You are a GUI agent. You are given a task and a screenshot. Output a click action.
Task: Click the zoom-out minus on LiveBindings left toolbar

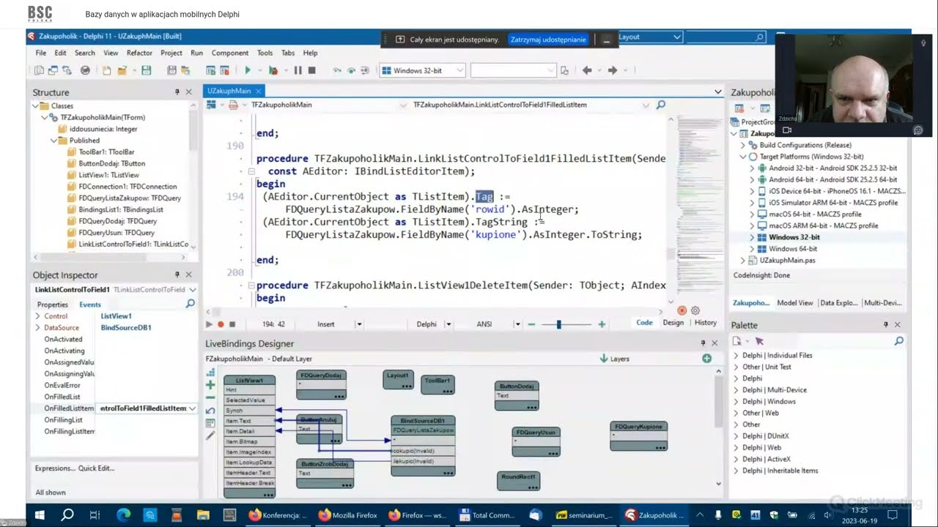coord(210,397)
